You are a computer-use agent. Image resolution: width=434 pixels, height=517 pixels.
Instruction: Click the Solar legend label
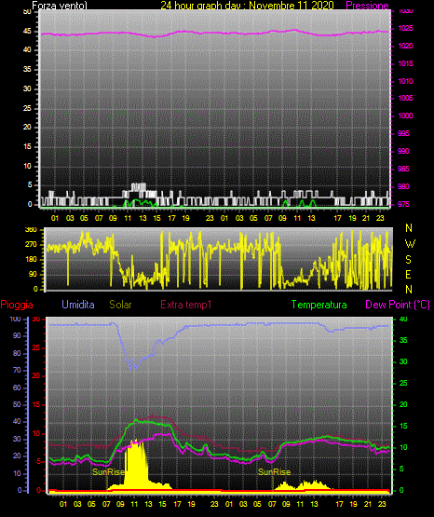(x=120, y=305)
